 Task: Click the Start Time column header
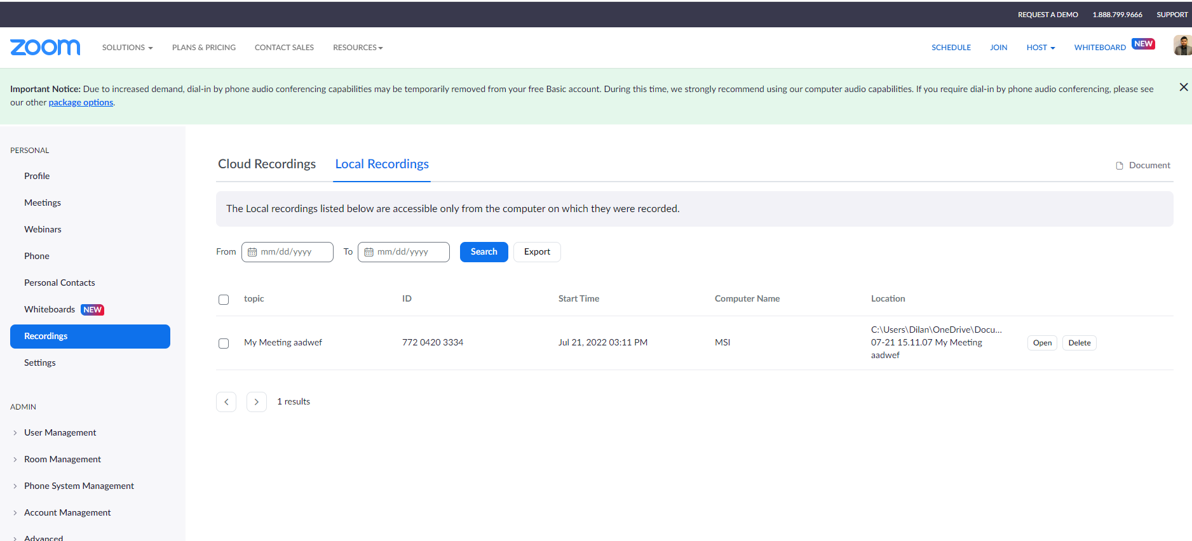(579, 298)
